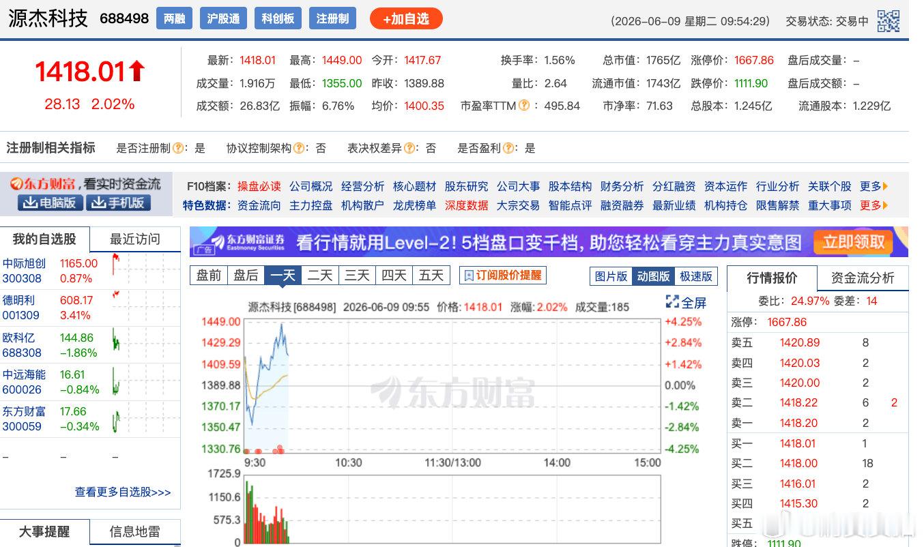Open 中际旭创 in watchlist
Screen dimensions: 924x547
[x=25, y=263]
